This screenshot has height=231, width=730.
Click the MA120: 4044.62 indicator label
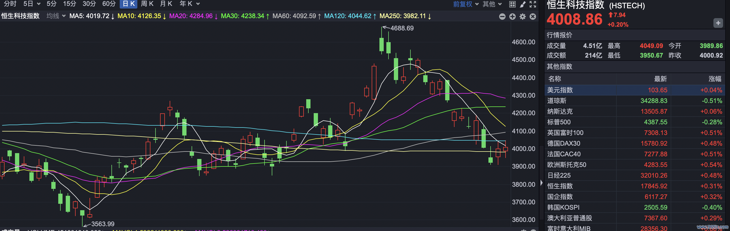[x=350, y=16]
